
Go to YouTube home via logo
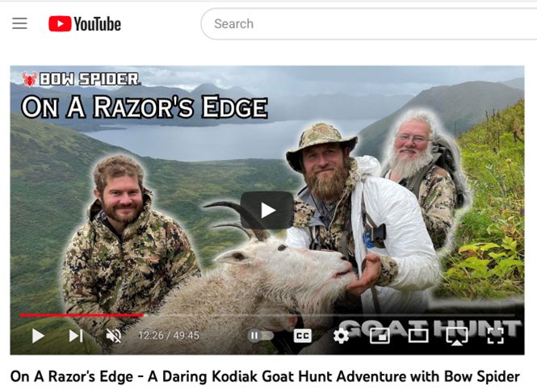tap(85, 24)
